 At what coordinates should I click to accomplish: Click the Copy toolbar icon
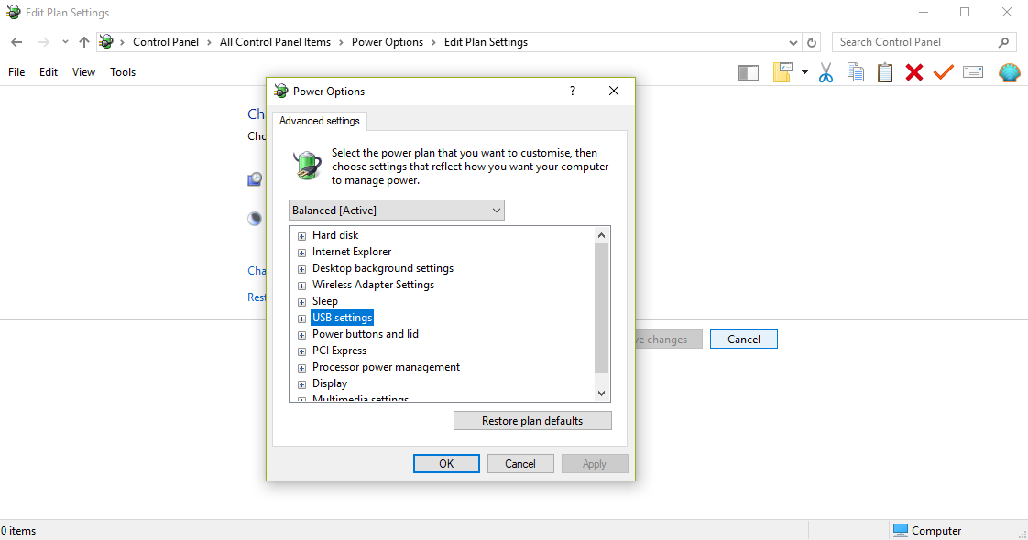pos(856,72)
